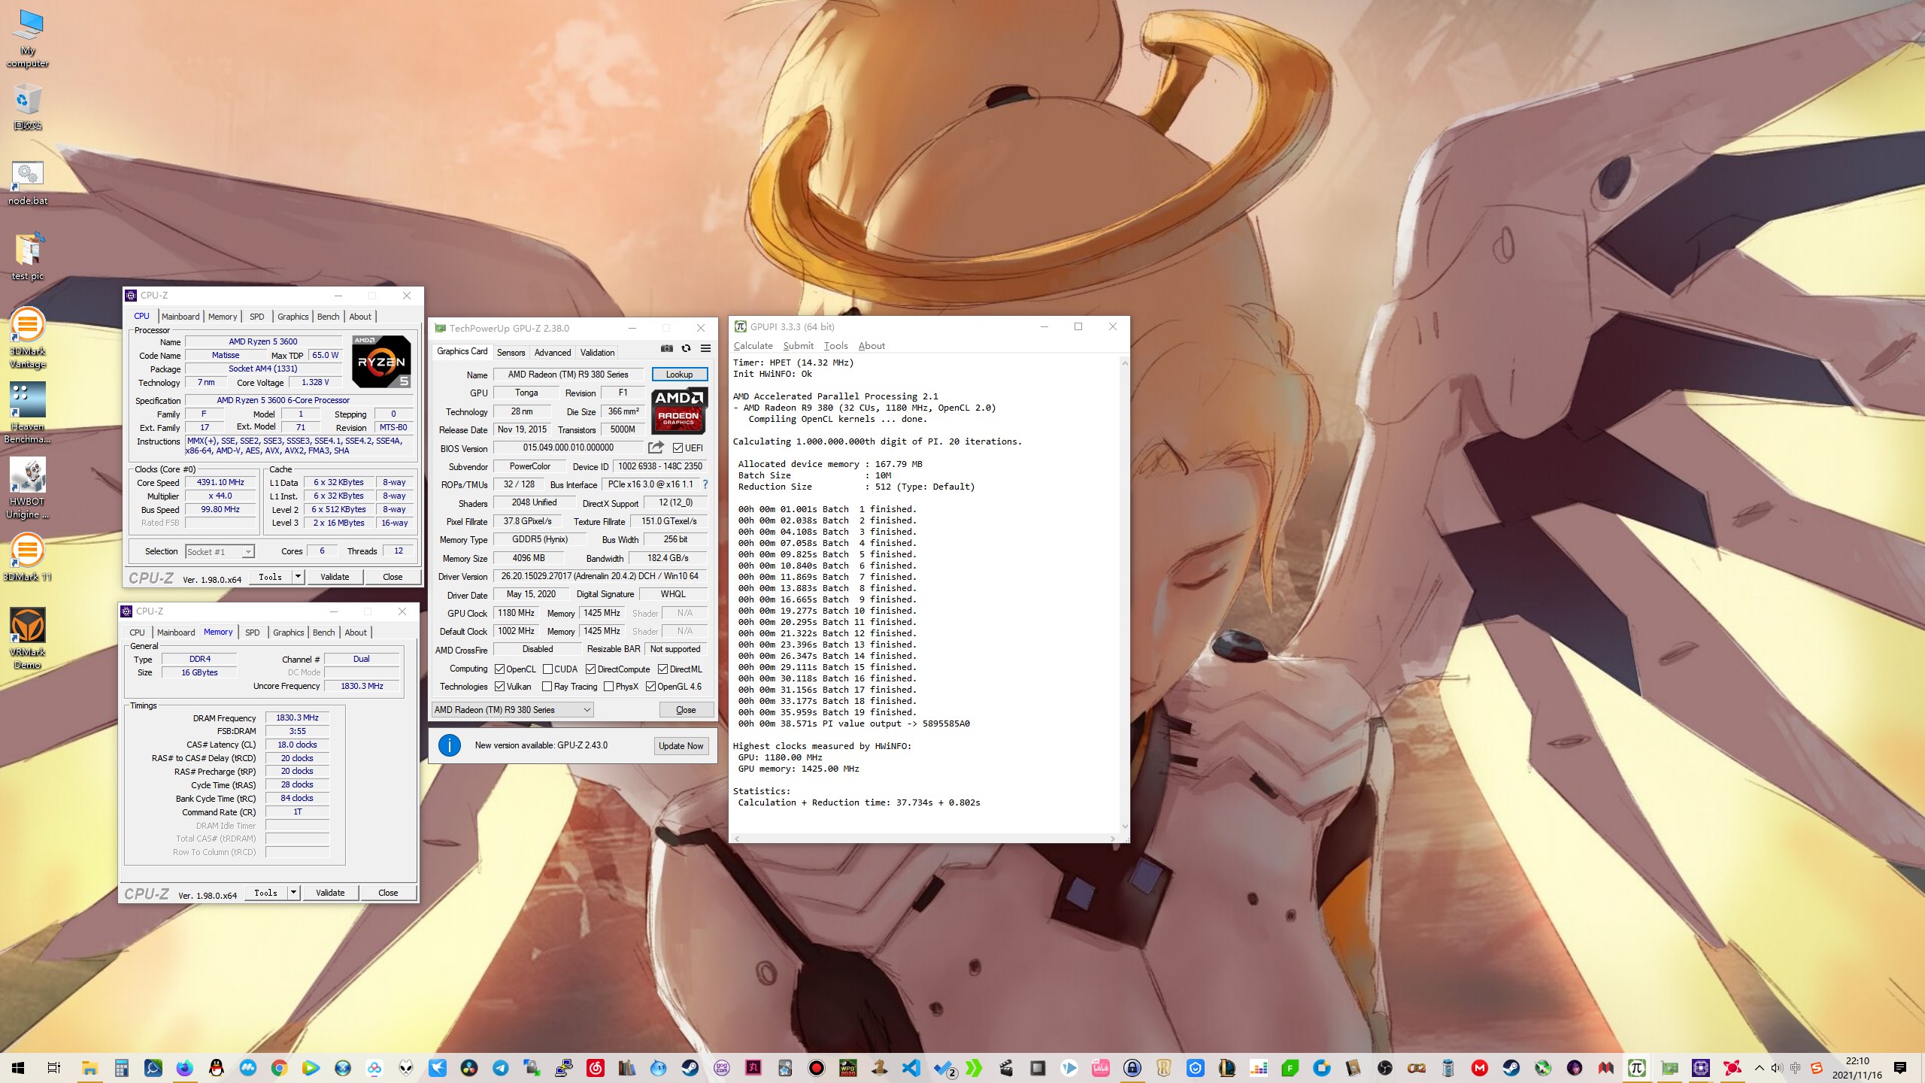The height and width of the screenshot is (1083, 1925).
Task: Click the AMD Radeon logo in GPU-Z
Action: [x=678, y=410]
